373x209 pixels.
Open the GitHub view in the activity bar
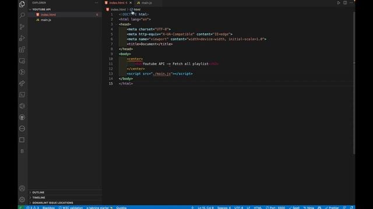tap(22, 117)
